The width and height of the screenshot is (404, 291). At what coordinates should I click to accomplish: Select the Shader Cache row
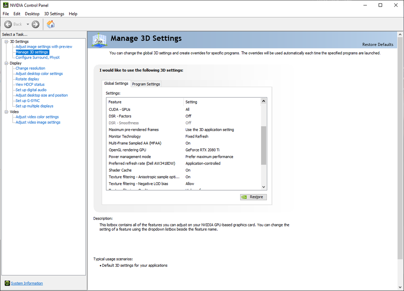[183, 170]
